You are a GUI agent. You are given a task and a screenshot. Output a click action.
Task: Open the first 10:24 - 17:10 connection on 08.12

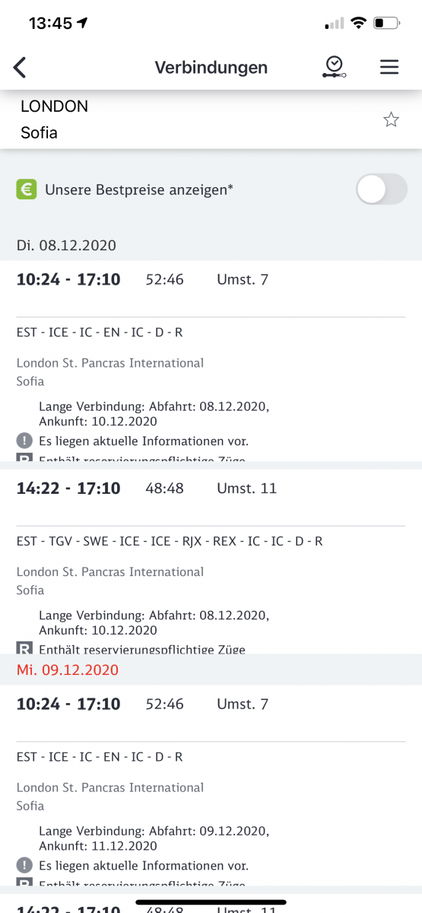coord(211,361)
